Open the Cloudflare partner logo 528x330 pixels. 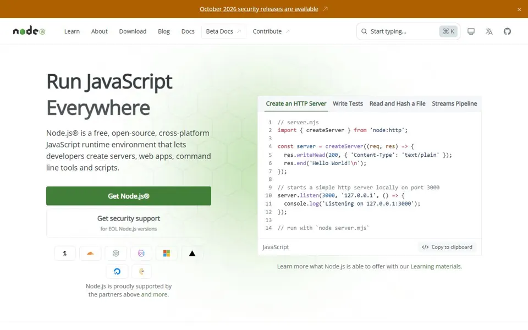pyautogui.click(x=90, y=253)
